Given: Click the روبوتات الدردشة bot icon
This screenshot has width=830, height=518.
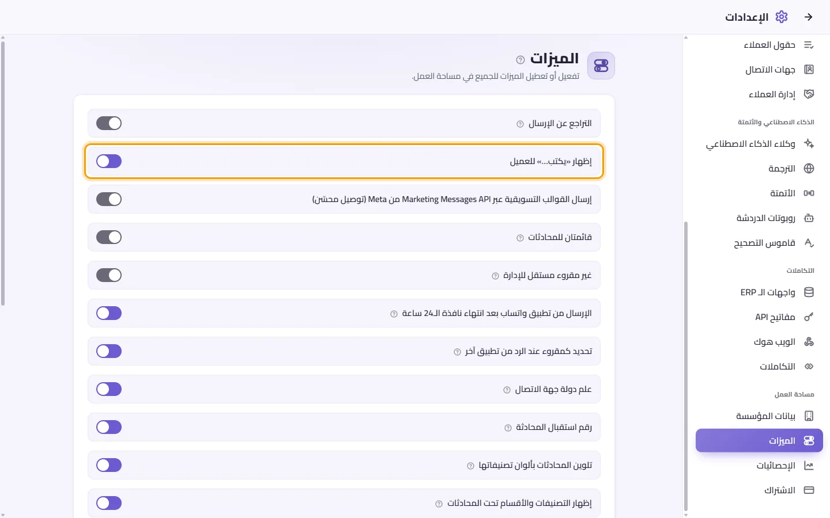Looking at the screenshot, I should pyautogui.click(x=809, y=218).
